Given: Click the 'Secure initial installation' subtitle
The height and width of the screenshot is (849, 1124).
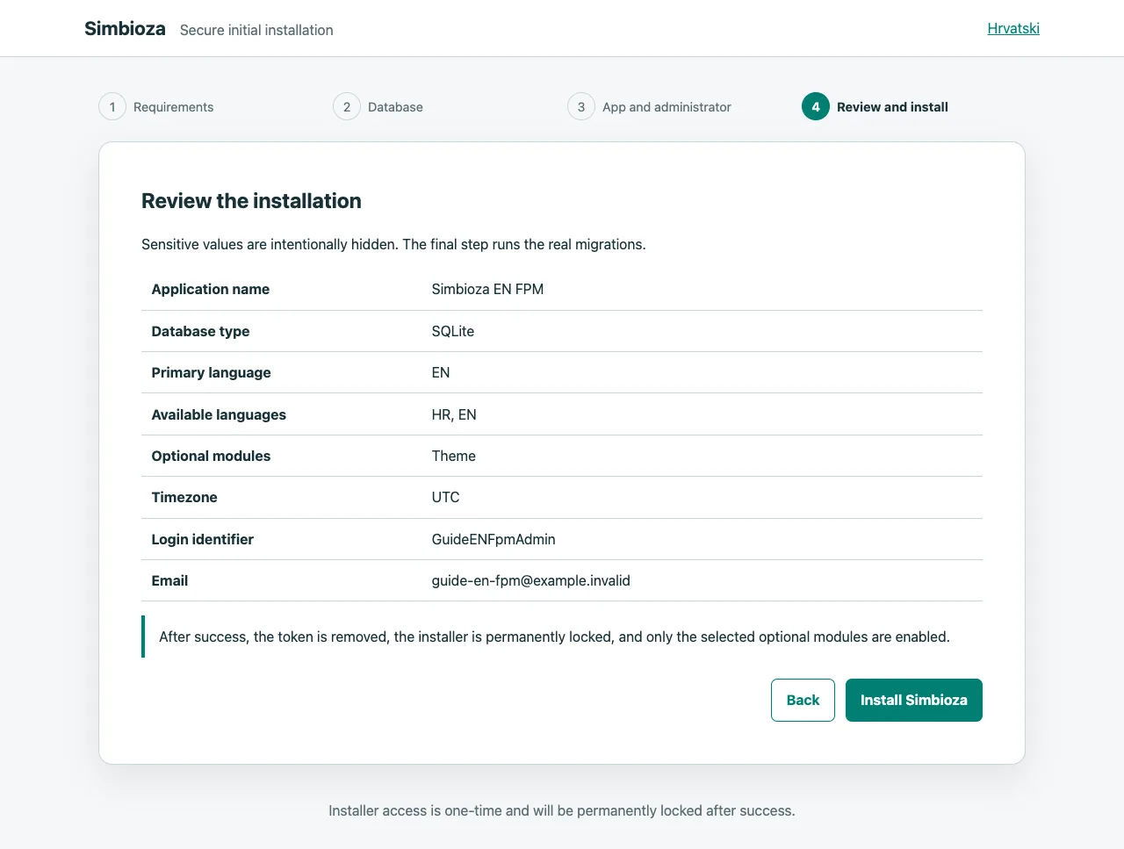Looking at the screenshot, I should [256, 30].
